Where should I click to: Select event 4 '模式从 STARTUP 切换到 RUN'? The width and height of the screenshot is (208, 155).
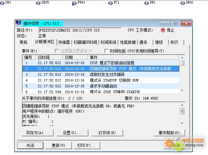pos(101,80)
